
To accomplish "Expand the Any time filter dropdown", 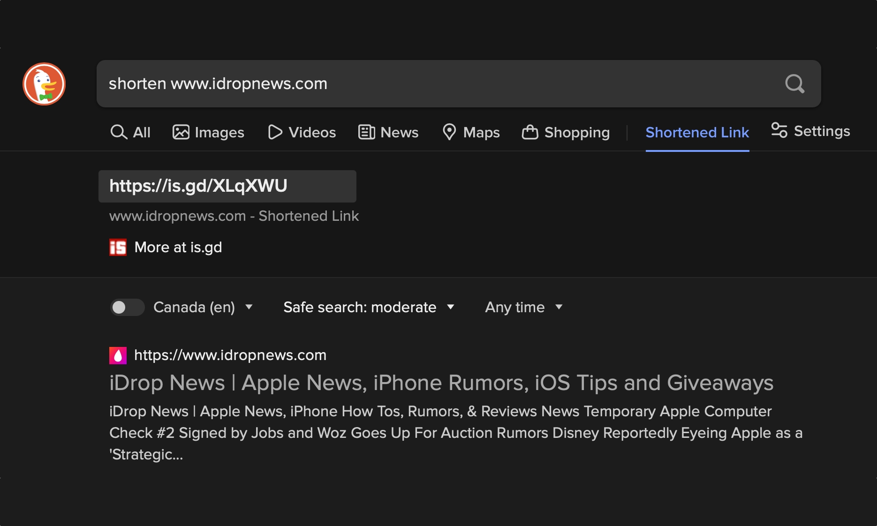I will click(524, 307).
